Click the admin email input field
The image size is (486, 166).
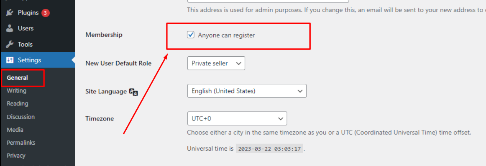(268, 1)
